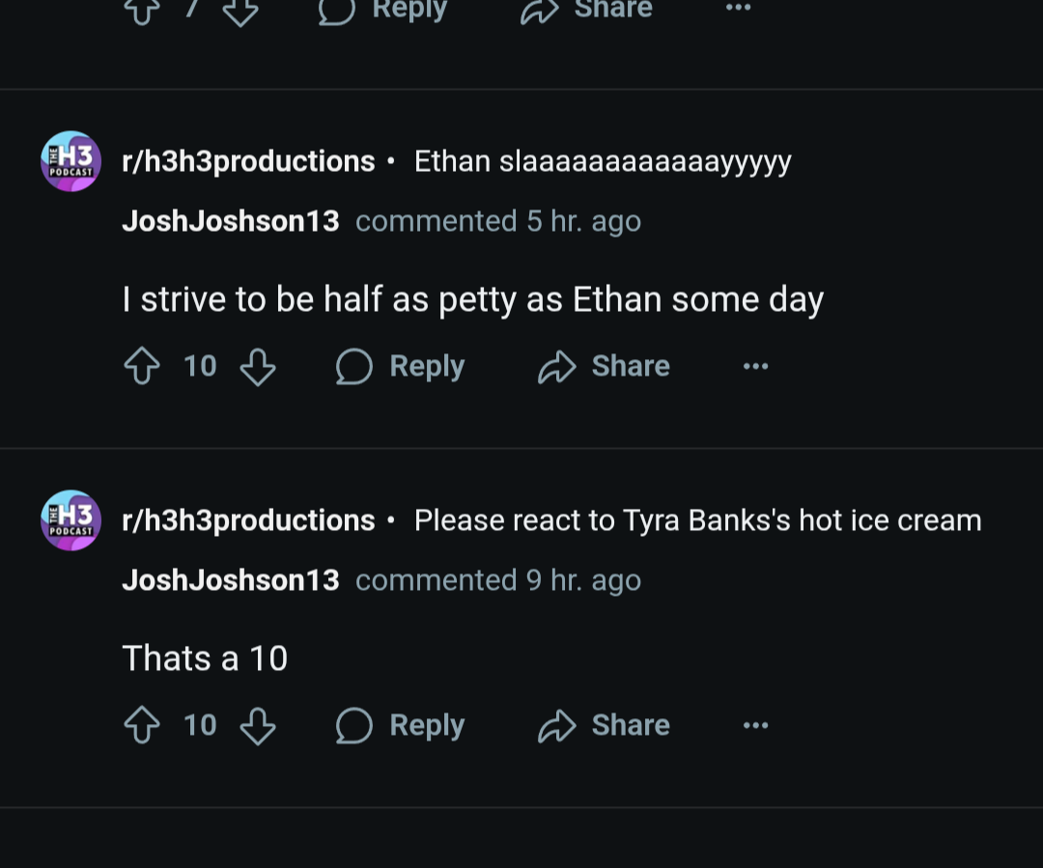Image resolution: width=1043 pixels, height=868 pixels.
Task: Open r/h3h3productions link above Tyra Banks post
Action: click(248, 520)
